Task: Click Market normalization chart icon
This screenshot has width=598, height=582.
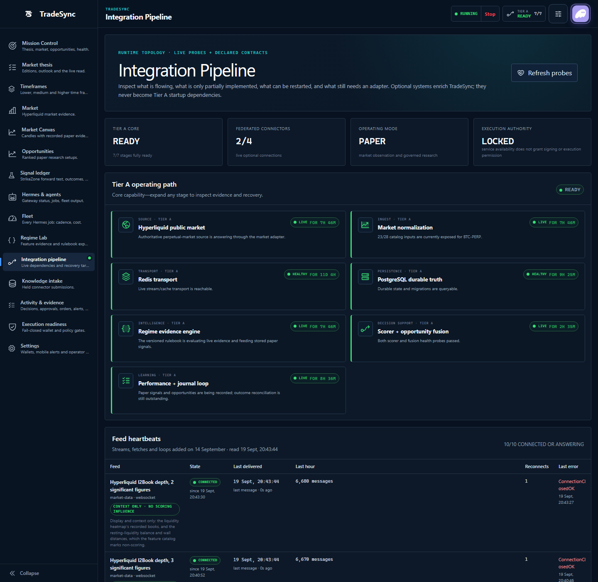Action: 365,225
